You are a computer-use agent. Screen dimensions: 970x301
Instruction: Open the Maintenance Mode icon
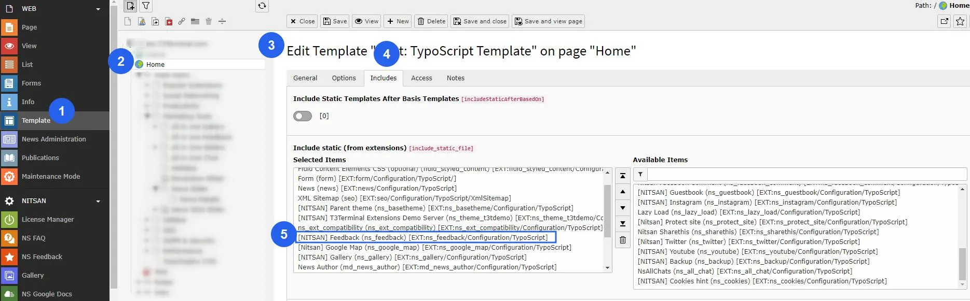click(x=9, y=177)
